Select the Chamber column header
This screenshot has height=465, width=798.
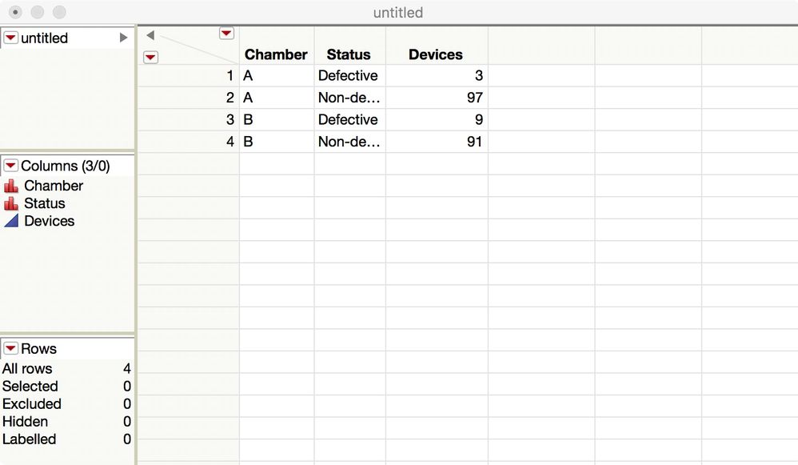276,54
